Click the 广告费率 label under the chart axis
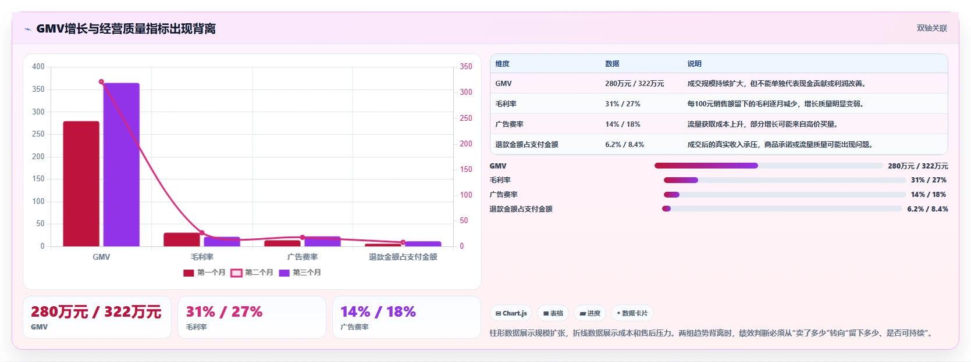Viewport: 971px width, 362px height. pyautogui.click(x=303, y=257)
